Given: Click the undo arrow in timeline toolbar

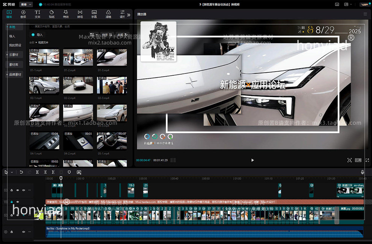Looking at the screenshot, I should click(x=21, y=172).
